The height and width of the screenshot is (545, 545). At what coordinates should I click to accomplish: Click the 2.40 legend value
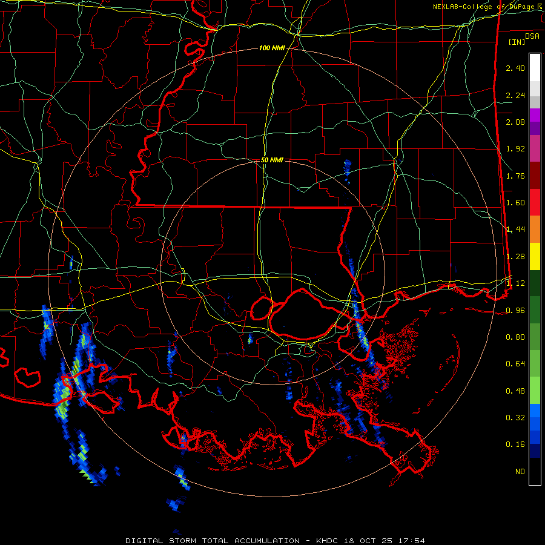coord(515,68)
